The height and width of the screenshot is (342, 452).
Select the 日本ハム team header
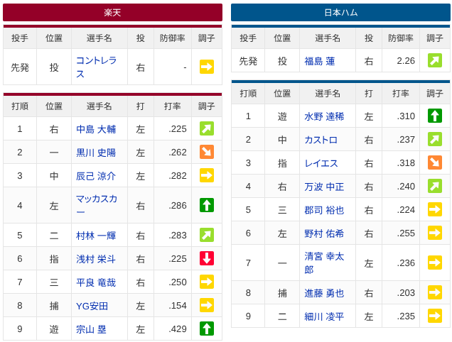pyautogui.click(x=340, y=12)
